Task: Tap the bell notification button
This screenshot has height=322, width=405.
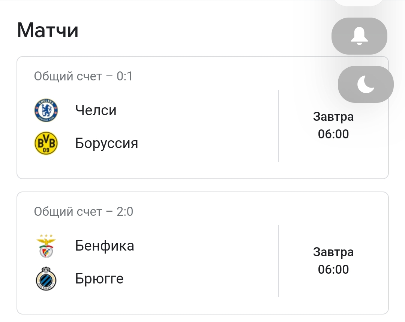Action: tap(359, 36)
